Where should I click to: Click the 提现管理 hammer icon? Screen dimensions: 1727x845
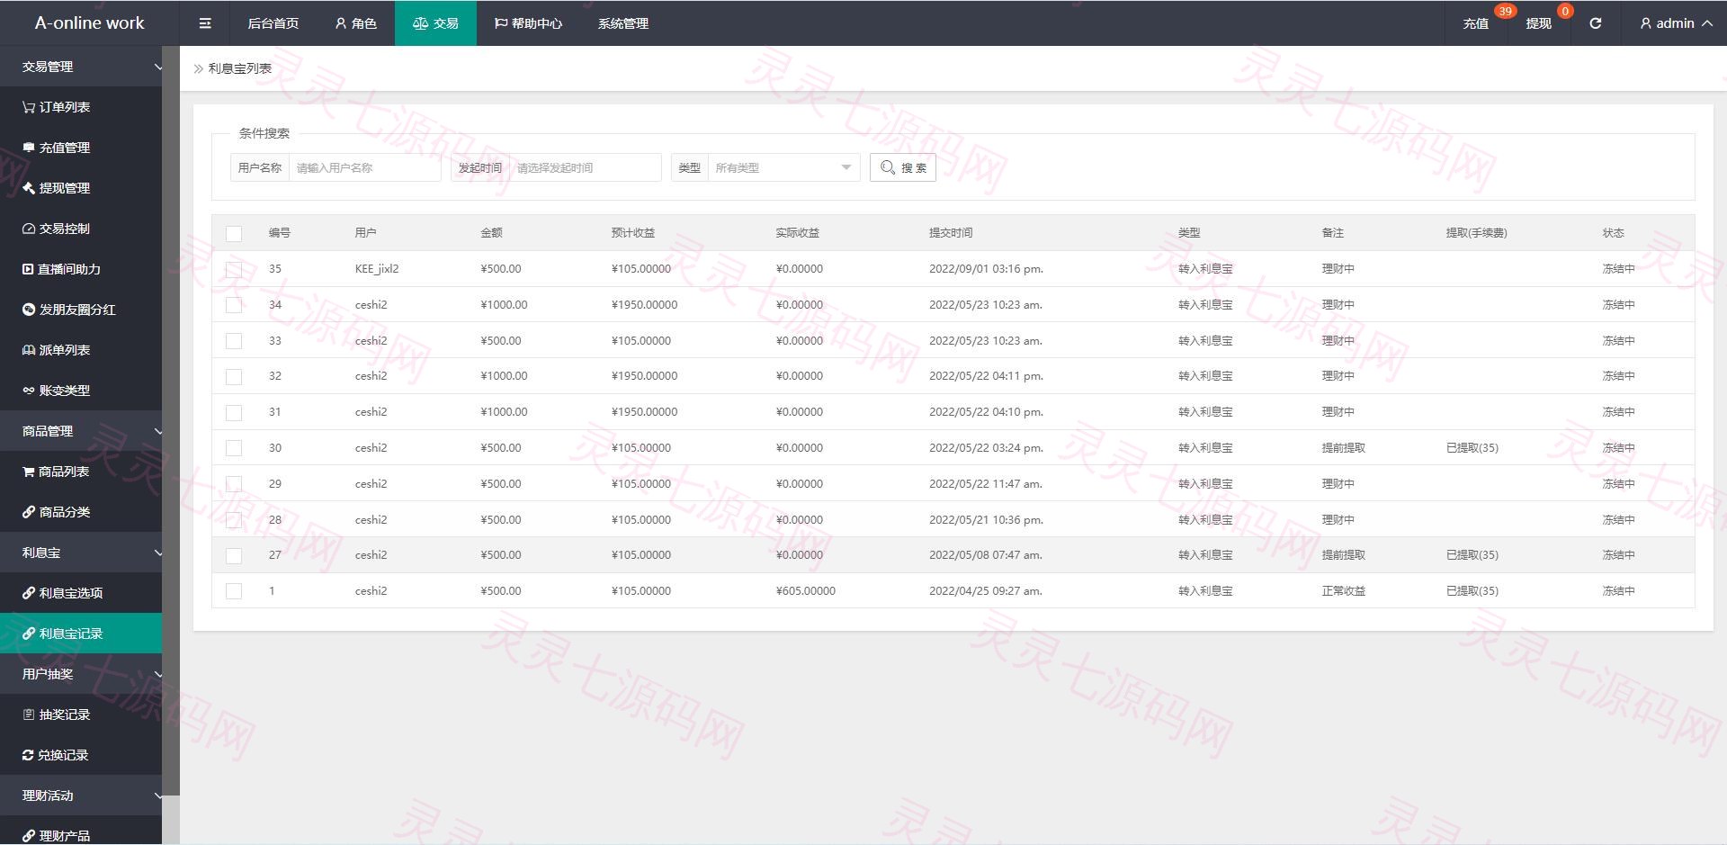click(29, 188)
